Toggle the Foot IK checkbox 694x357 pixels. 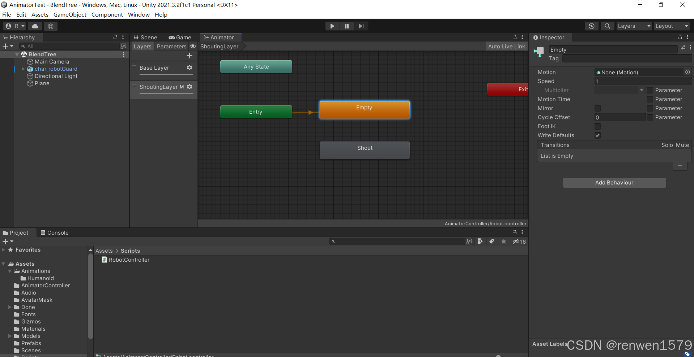coord(597,126)
